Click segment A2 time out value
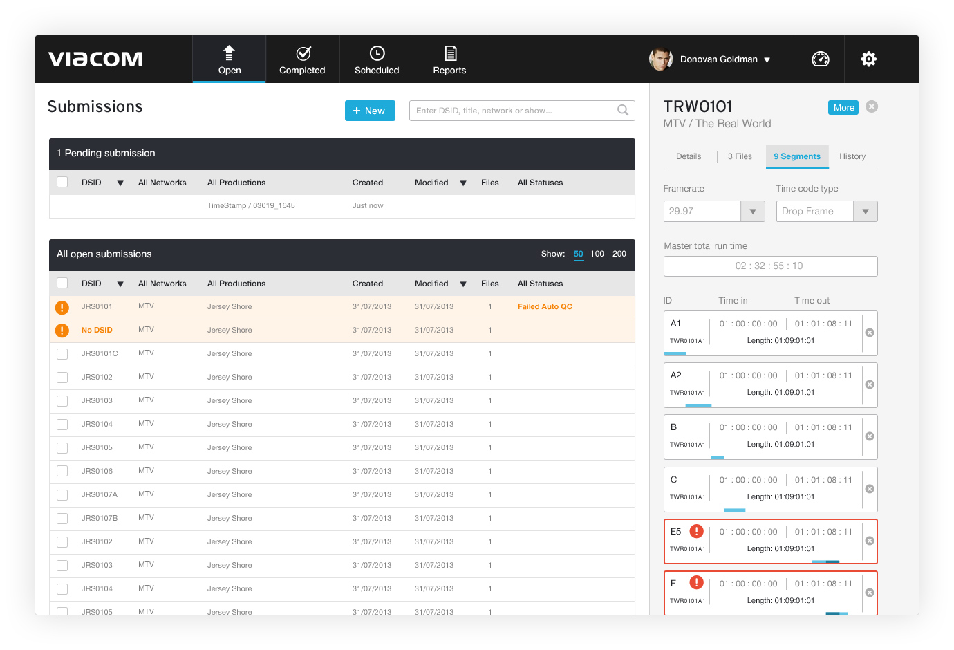Screen dimensions: 954x650 (x=823, y=375)
